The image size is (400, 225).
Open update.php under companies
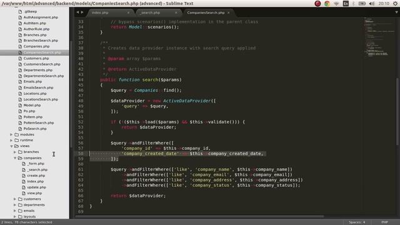click(x=36, y=187)
